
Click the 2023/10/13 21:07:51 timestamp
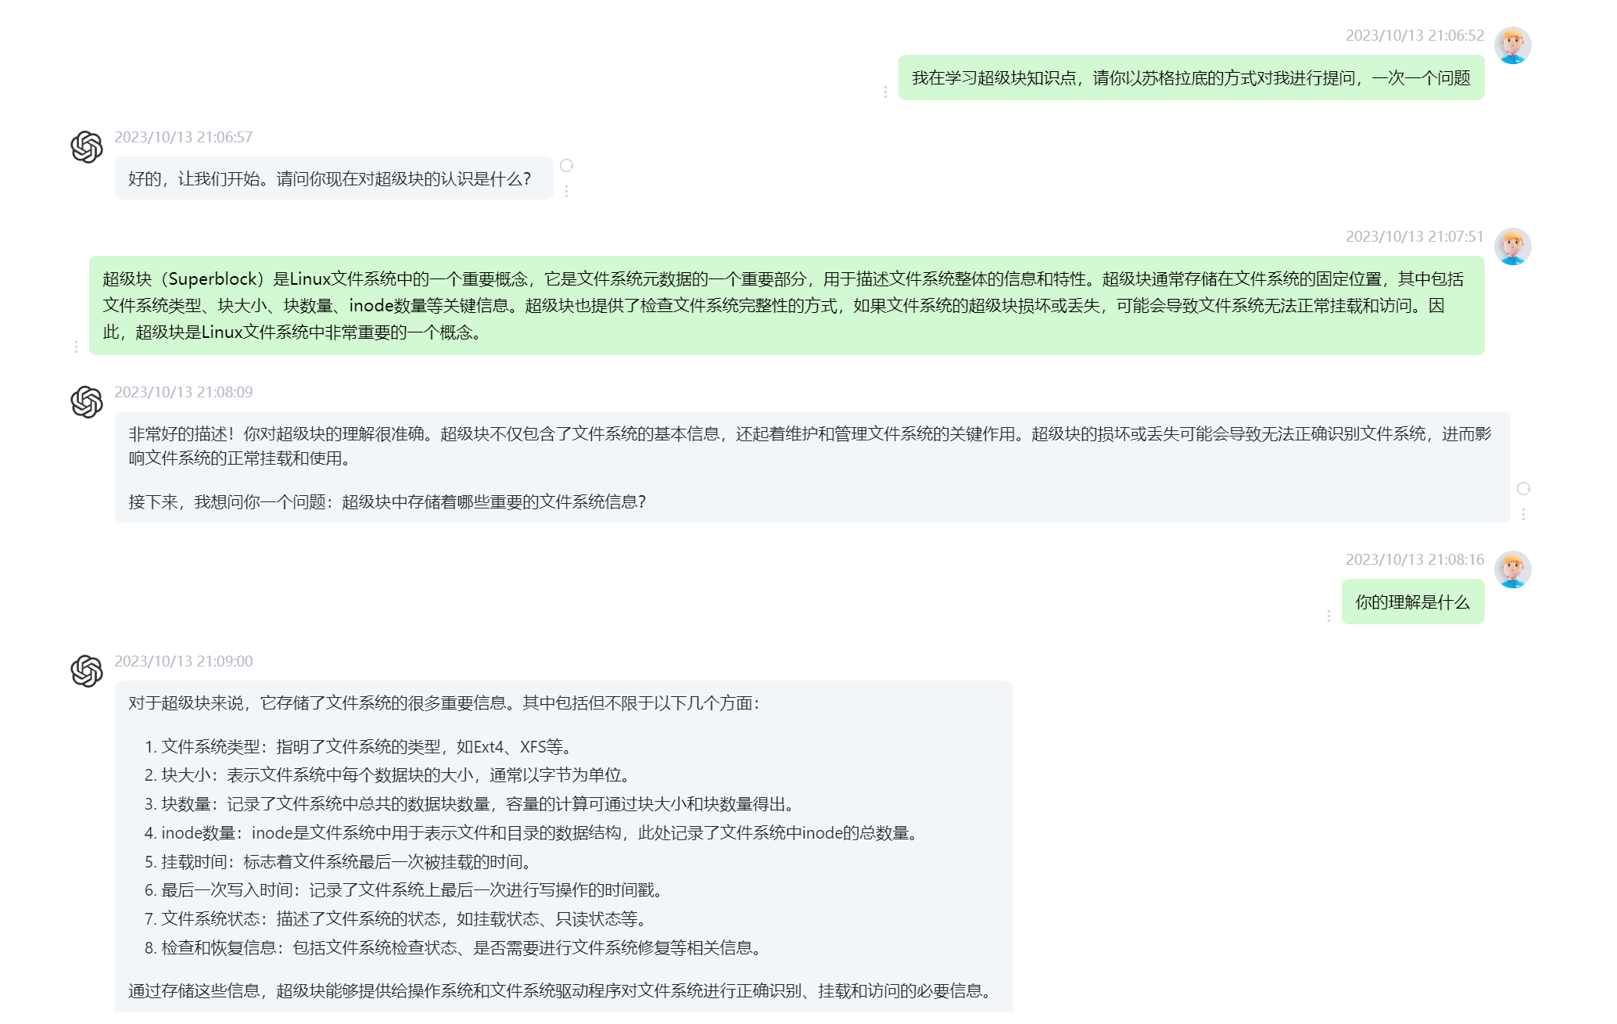pyautogui.click(x=1414, y=236)
